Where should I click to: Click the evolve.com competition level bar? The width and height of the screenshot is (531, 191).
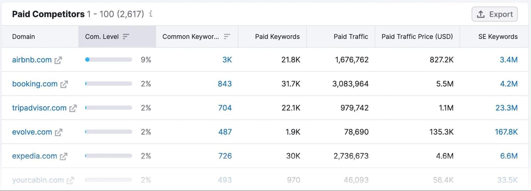coord(109,132)
